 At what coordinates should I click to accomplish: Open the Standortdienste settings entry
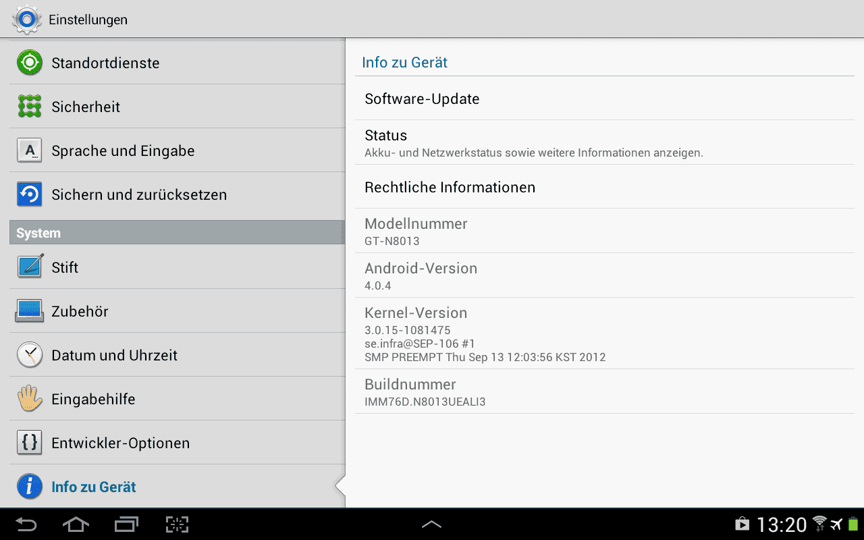point(177,63)
